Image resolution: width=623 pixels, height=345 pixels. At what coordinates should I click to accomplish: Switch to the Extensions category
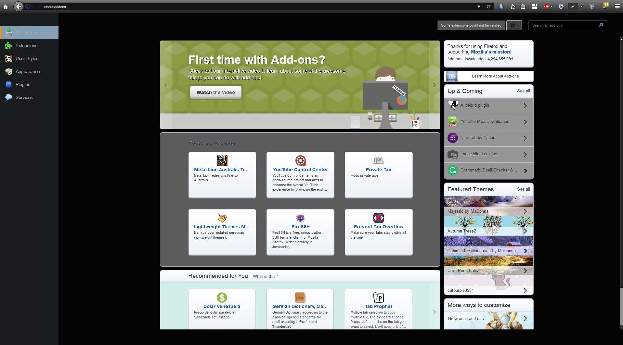(29, 45)
